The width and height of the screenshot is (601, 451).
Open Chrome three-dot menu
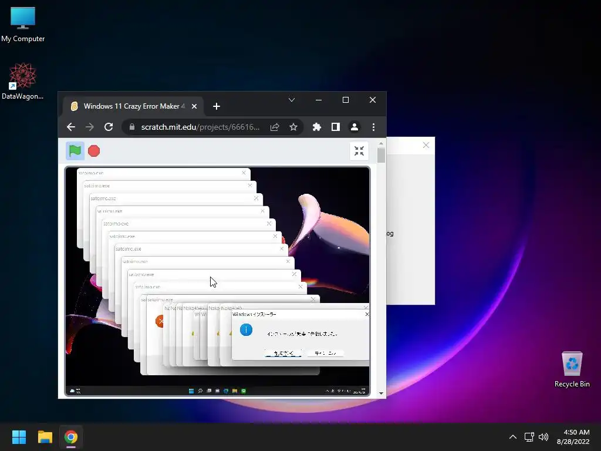click(373, 127)
